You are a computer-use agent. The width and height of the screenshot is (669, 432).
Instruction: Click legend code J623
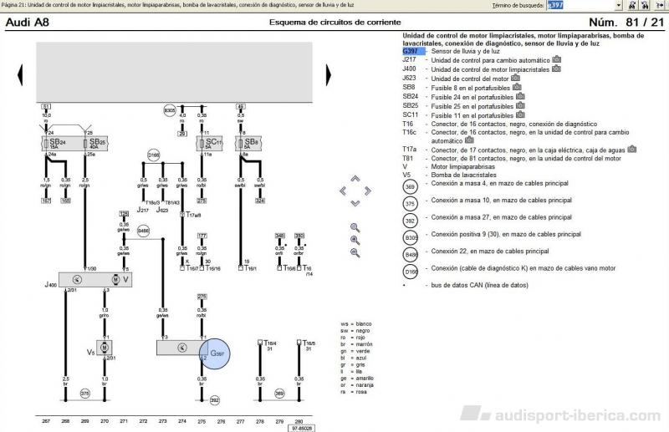pyautogui.click(x=409, y=78)
